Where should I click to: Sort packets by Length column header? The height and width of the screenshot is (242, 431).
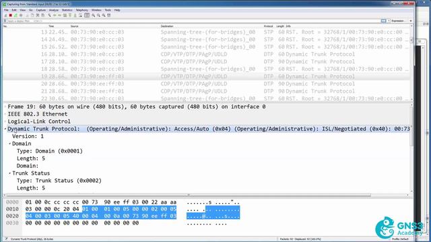point(280,26)
